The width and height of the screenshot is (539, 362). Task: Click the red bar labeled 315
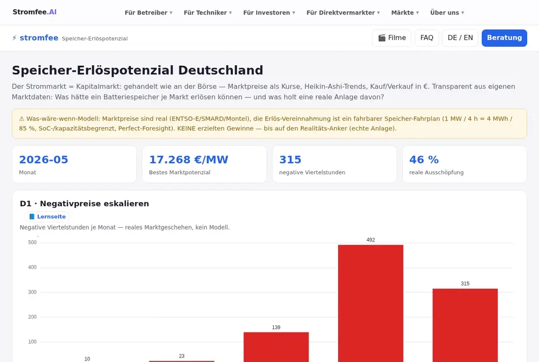465,325
